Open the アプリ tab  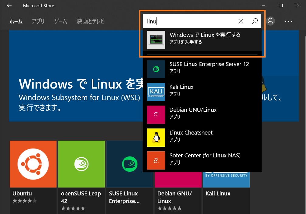[38, 21]
